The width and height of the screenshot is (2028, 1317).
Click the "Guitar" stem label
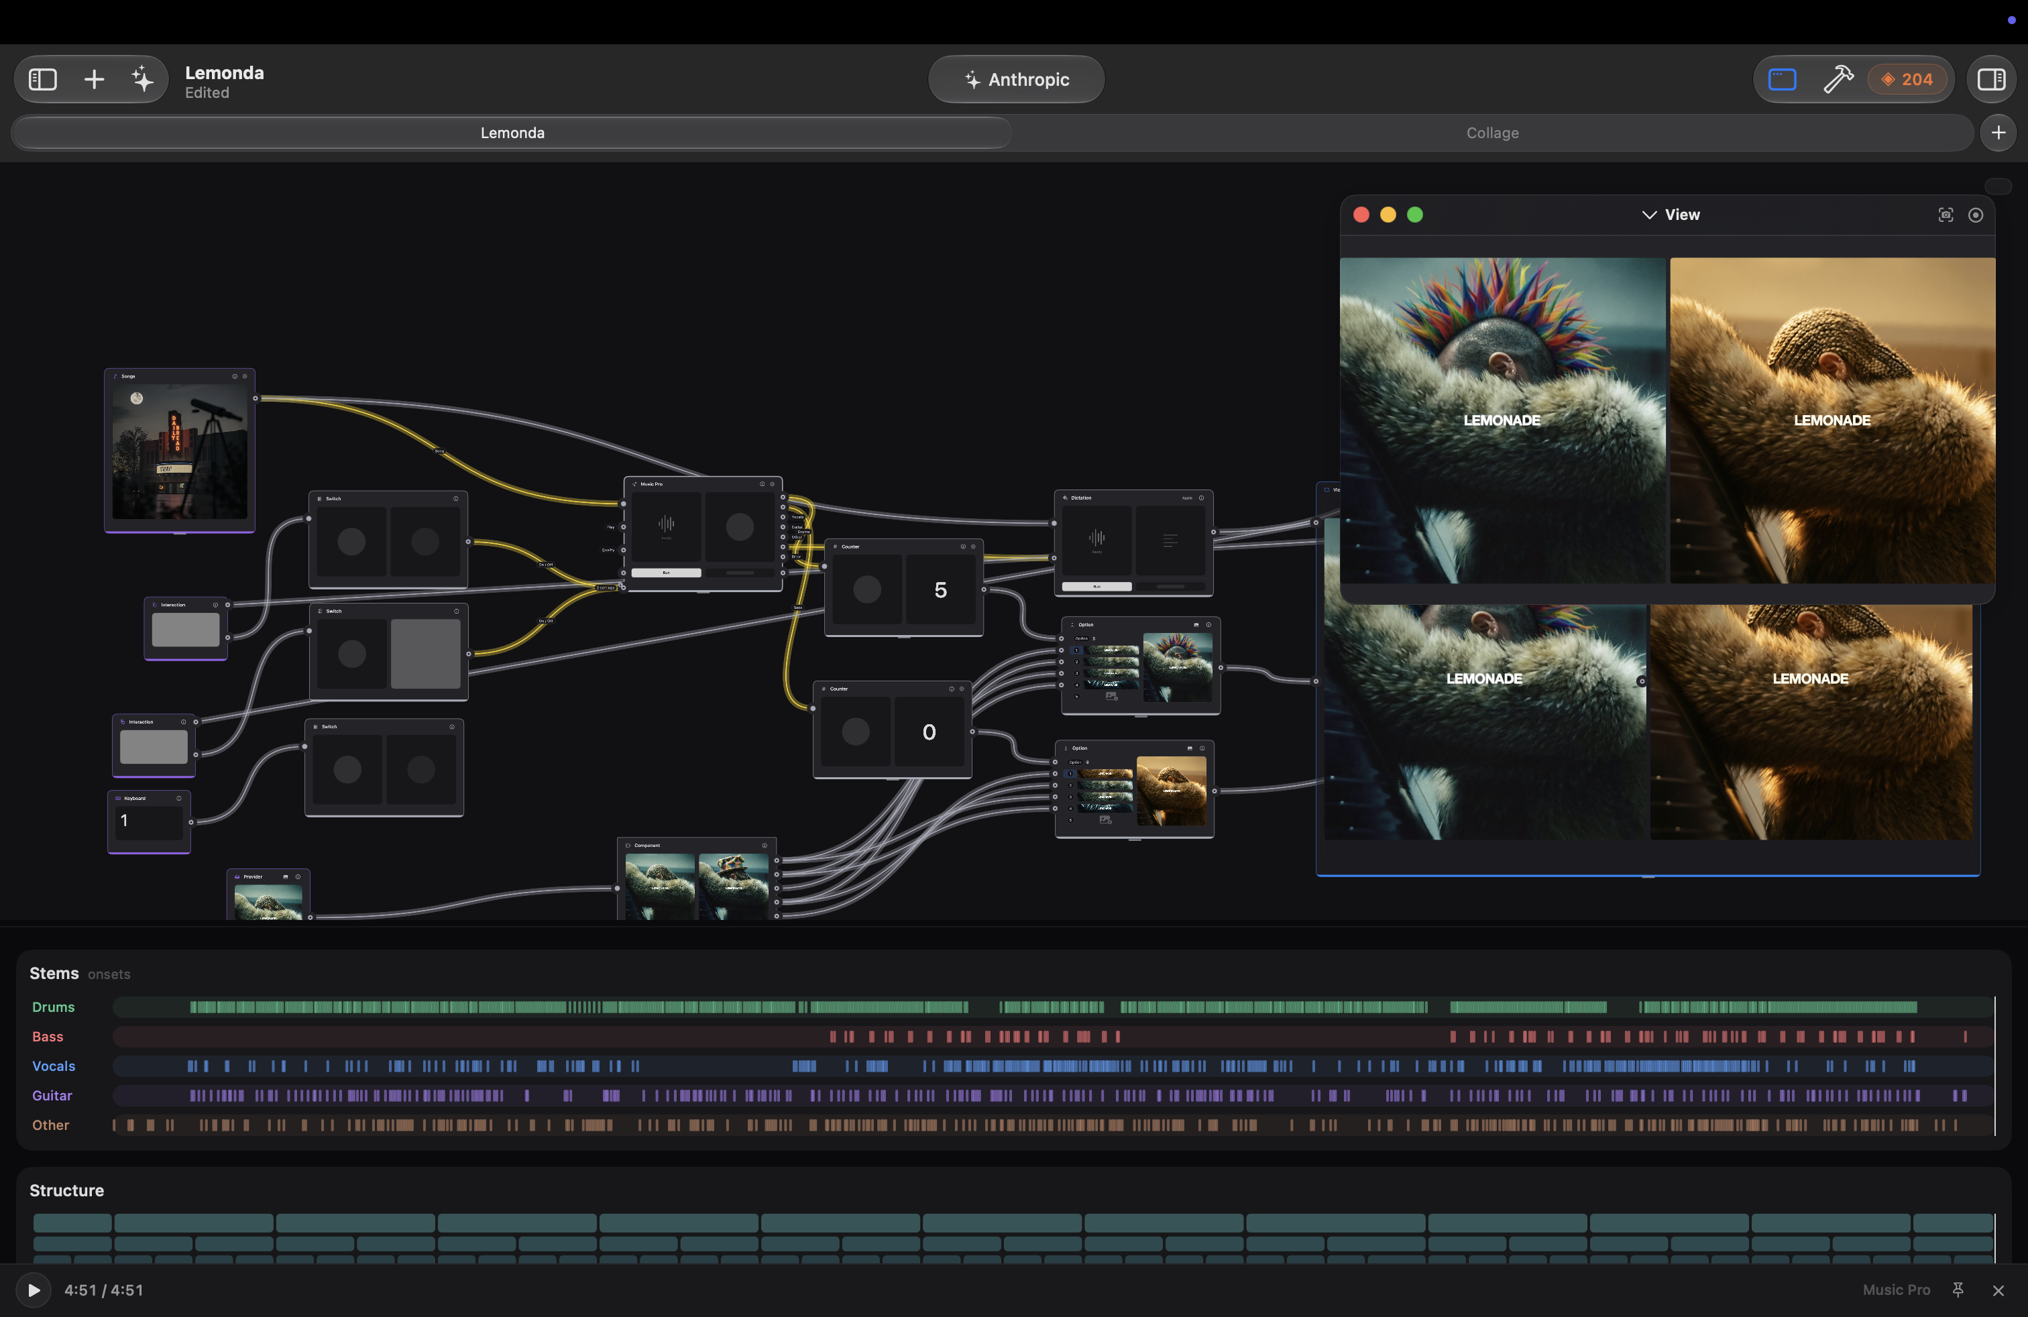(52, 1096)
